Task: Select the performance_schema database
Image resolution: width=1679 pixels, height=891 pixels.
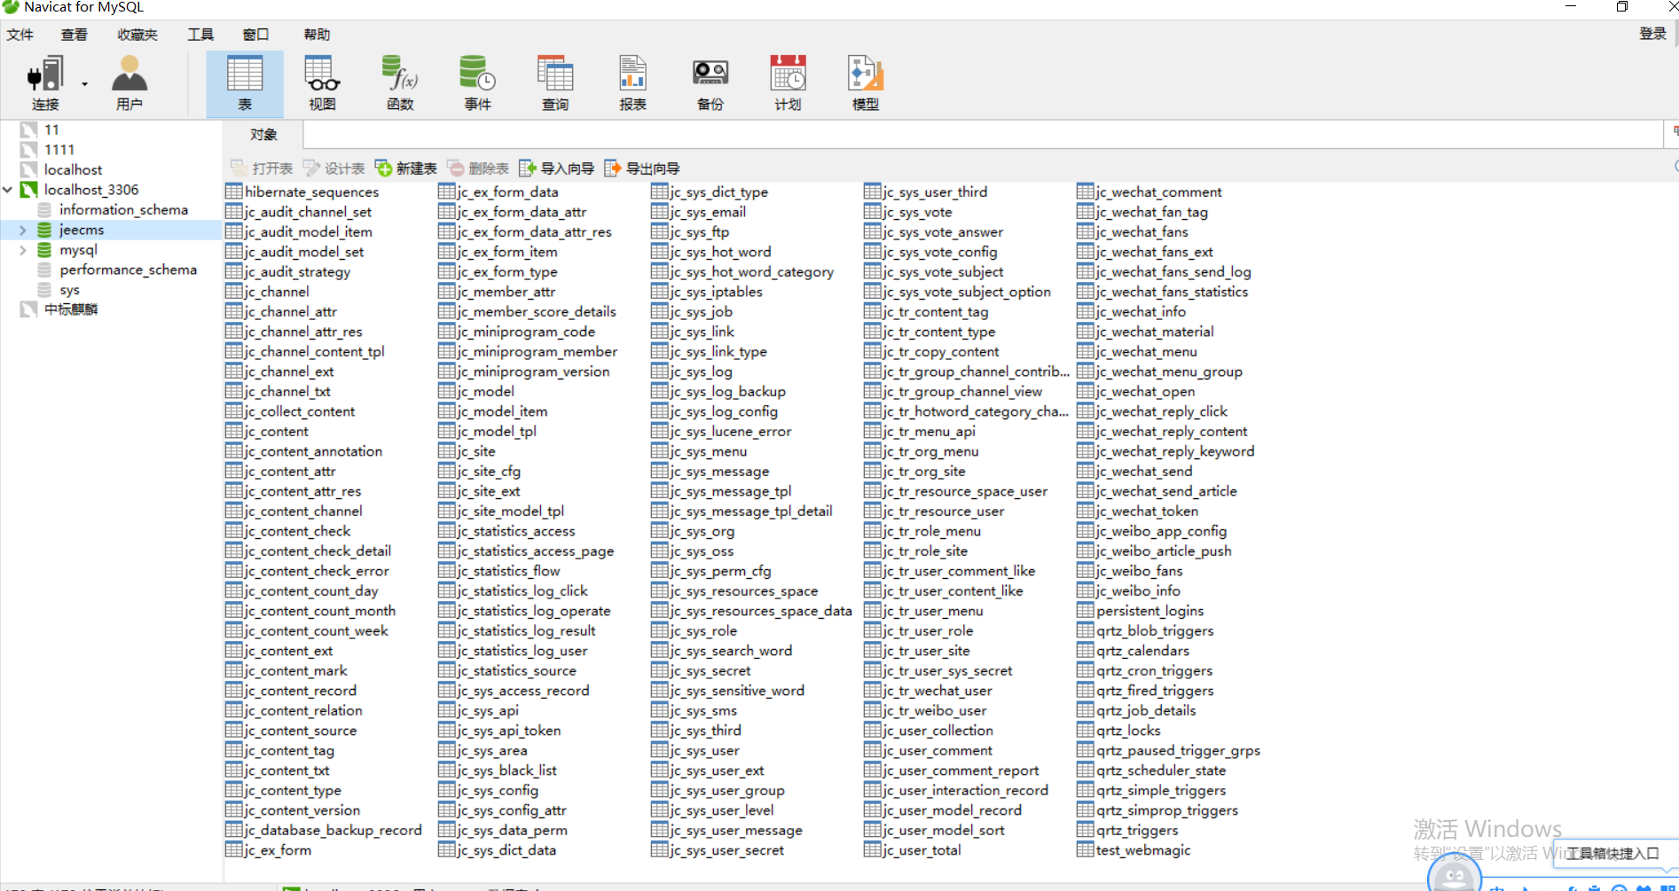Action: pos(128,270)
